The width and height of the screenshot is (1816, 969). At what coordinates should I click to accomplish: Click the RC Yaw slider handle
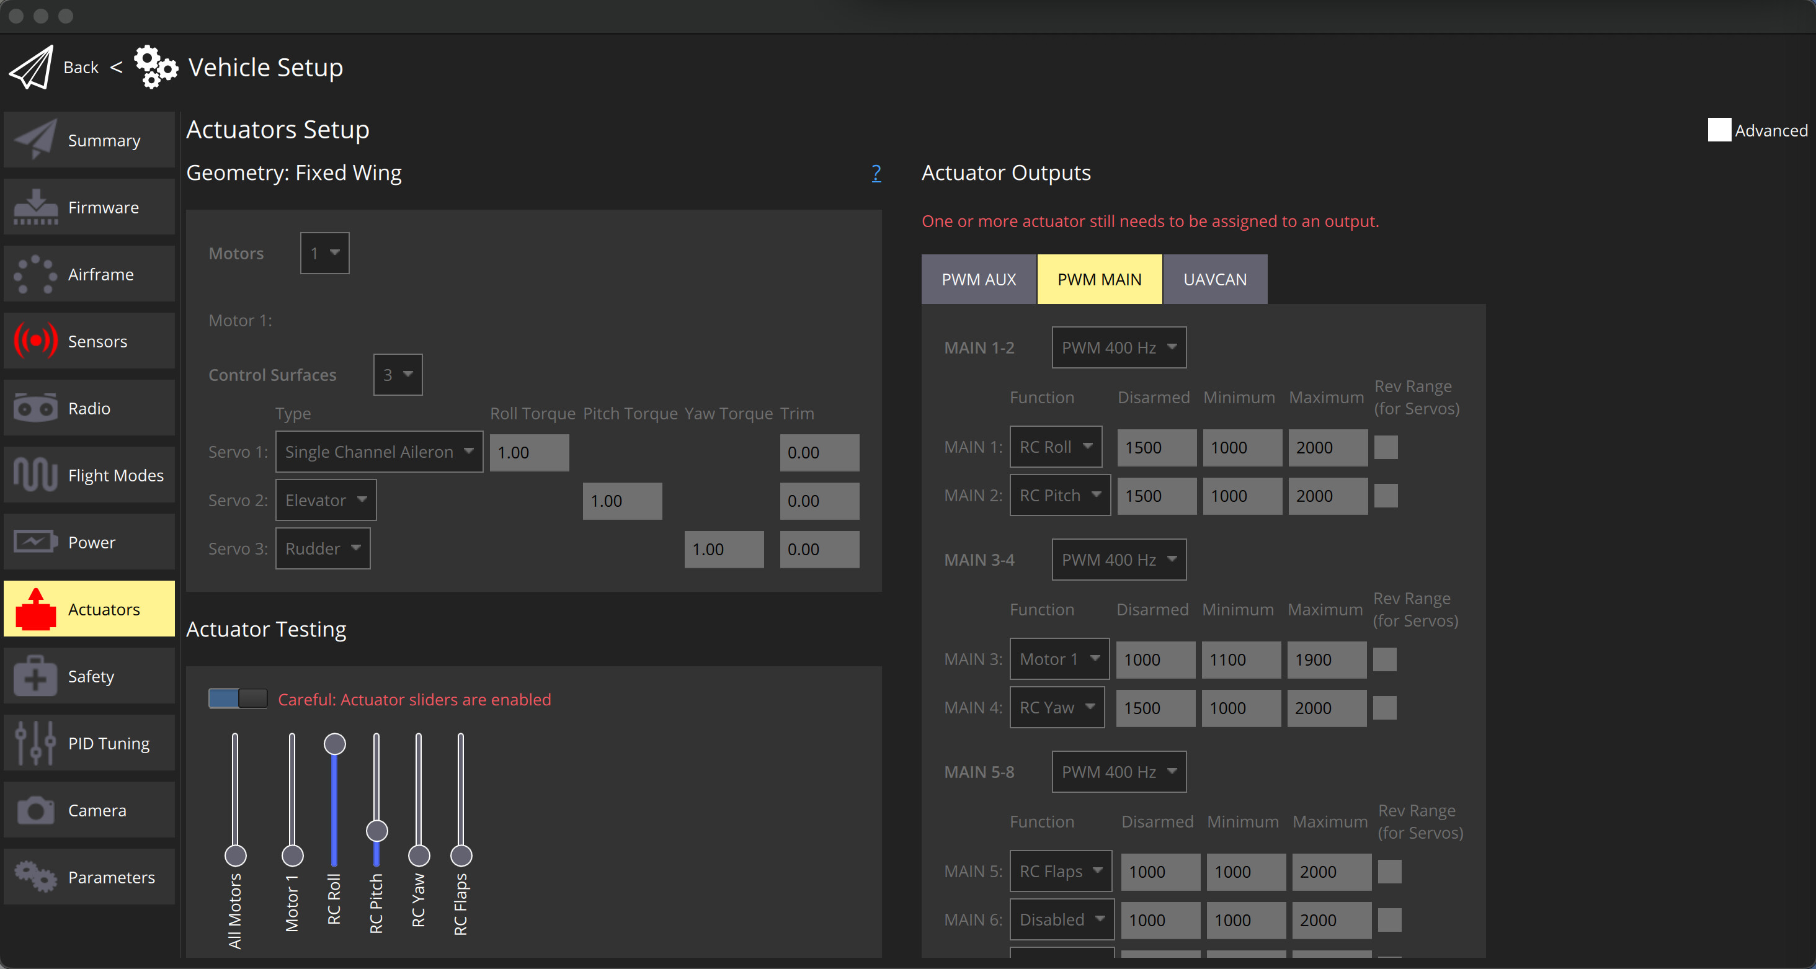click(x=419, y=855)
